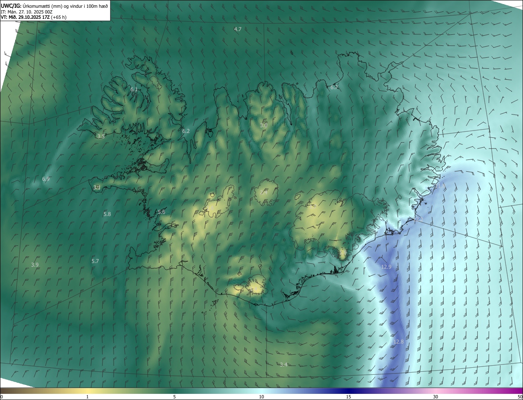Click the 12.9 value off the southeast coast
Viewport: 523px width, 400px height.
(386, 267)
